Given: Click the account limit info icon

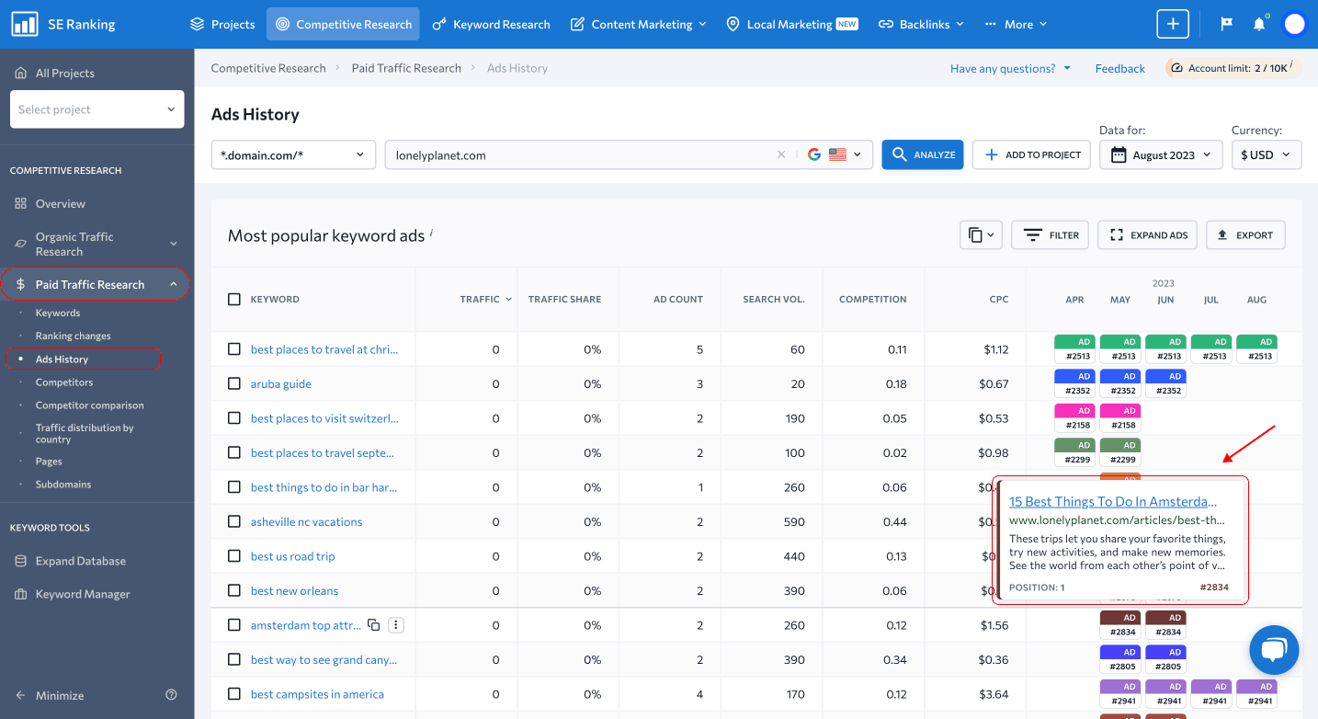Looking at the screenshot, I should coord(1291,64).
